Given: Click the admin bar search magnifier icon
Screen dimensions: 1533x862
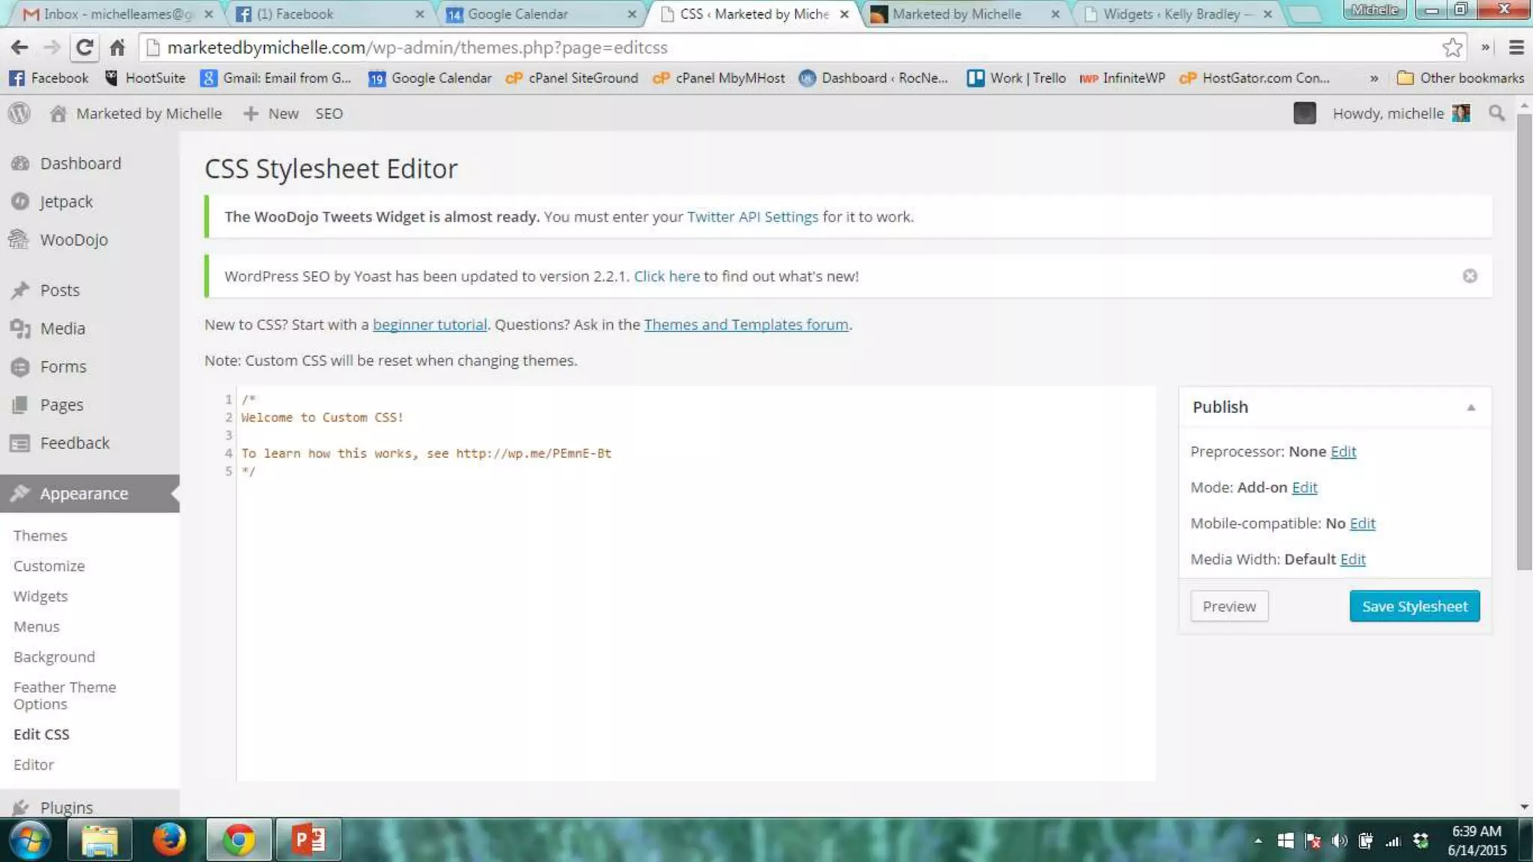Looking at the screenshot, I should coord(1496,113).
